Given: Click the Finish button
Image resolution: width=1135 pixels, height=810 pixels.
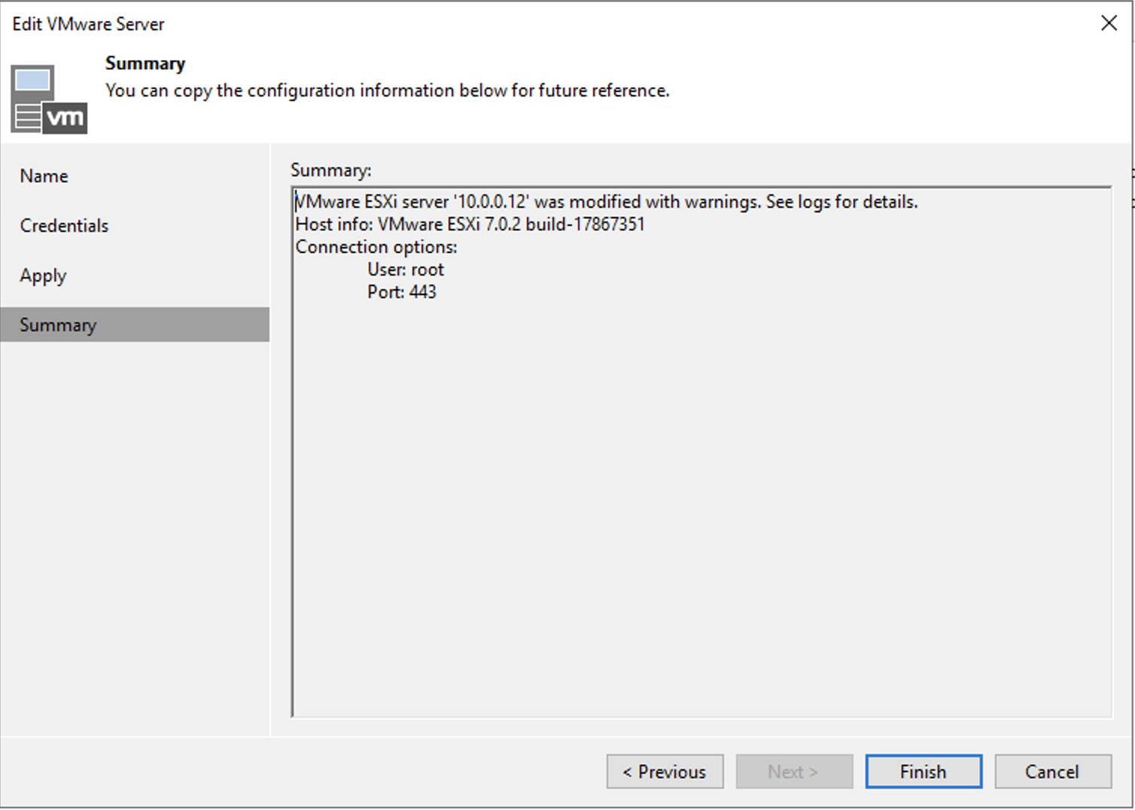Looking at the screenshot, I should 924,772.
